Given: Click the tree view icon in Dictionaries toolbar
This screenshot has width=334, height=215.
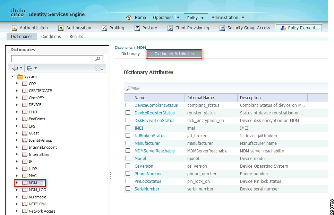Looking at the screenshot, I should (29, 68).
